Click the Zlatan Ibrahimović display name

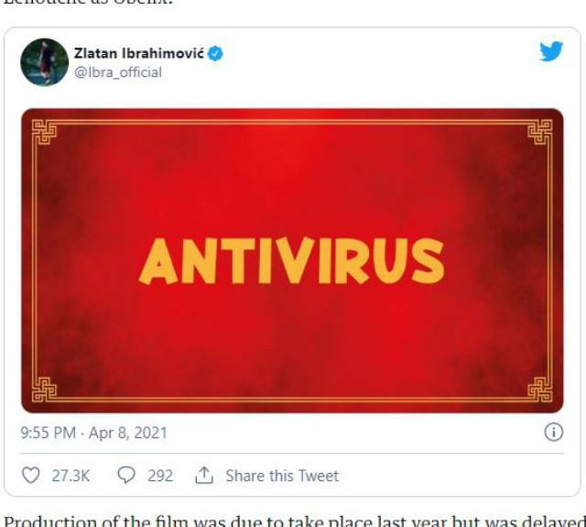[139, 53]
